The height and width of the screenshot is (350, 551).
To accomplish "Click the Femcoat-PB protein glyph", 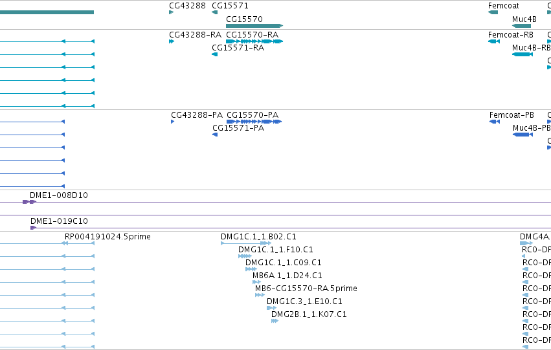I will (495, 122).
